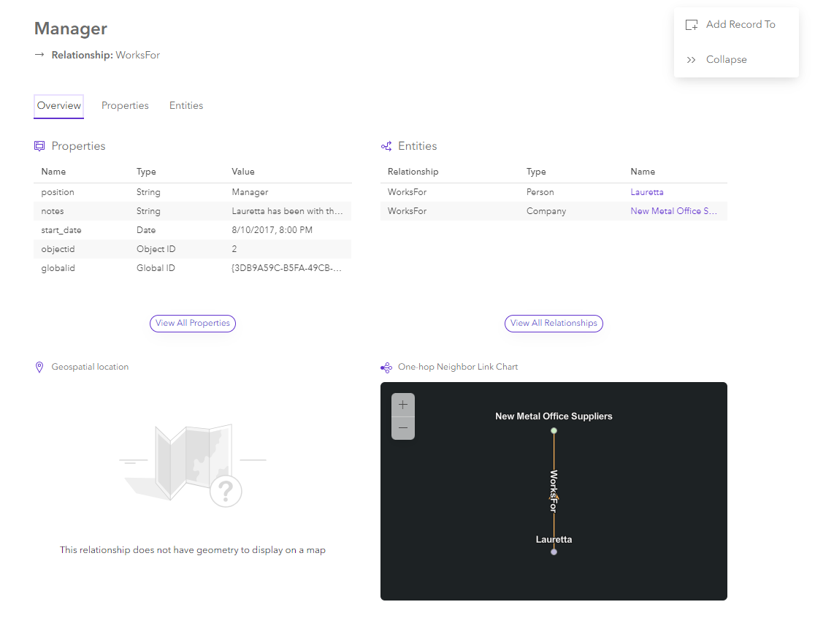This screenshot has width=815, height=629.
Task: Zoom out on the link chart
Action: [x=402, y=428]
